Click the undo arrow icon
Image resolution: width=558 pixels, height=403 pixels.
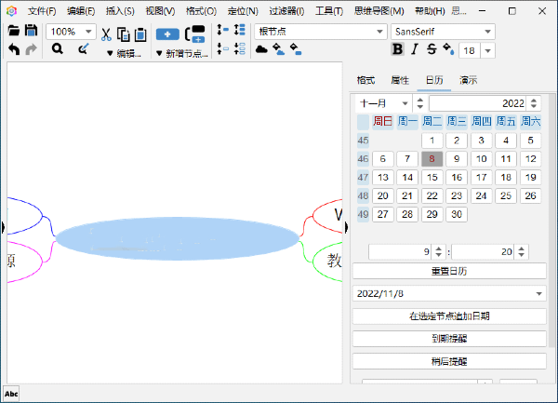coord(14,50)
